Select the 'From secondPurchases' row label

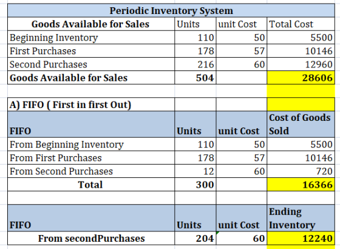point(91,238)
